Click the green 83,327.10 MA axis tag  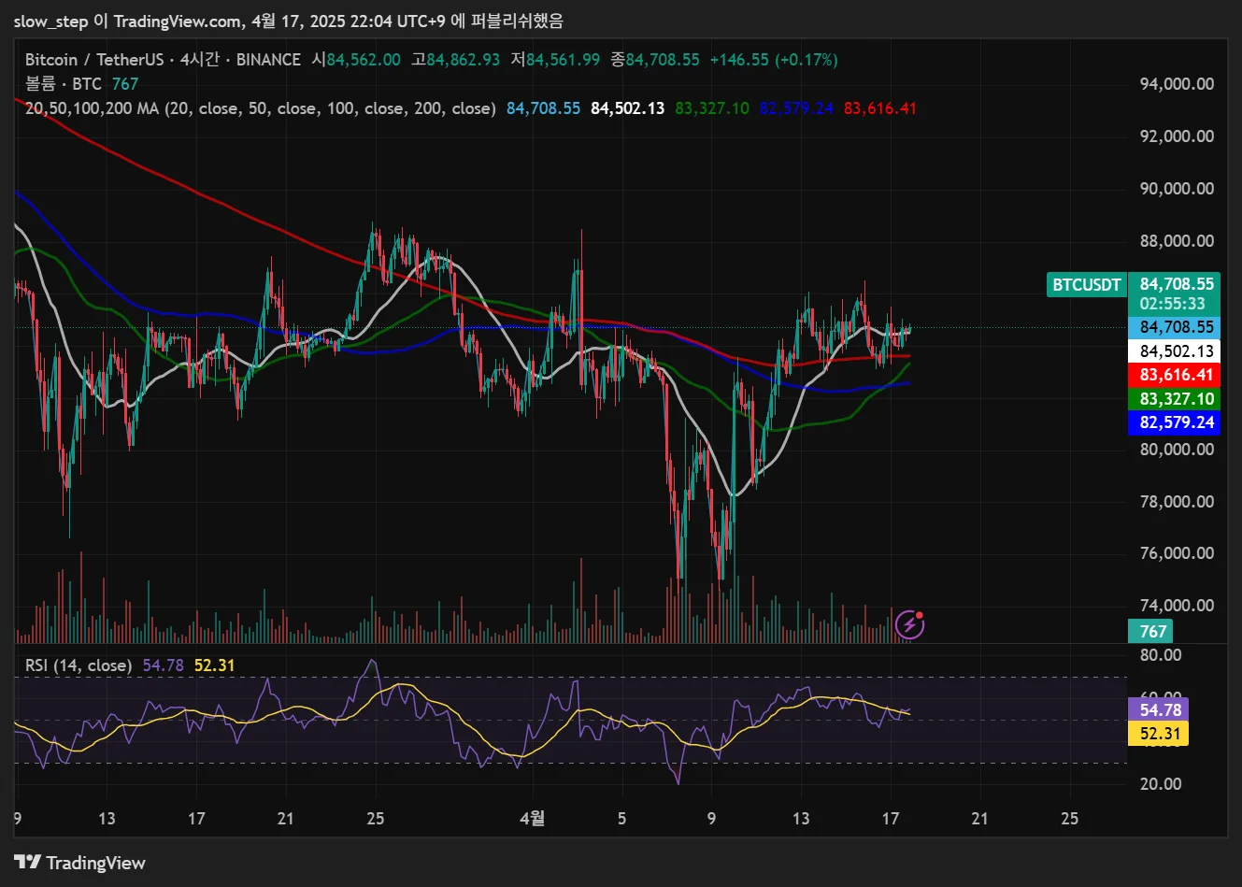1176,399
